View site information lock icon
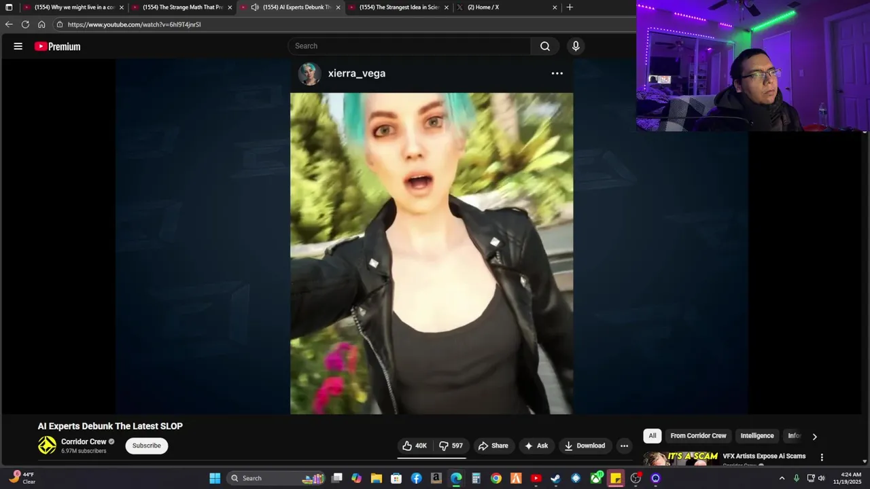The height and width of the screenshot is (489, 870). 60,24
